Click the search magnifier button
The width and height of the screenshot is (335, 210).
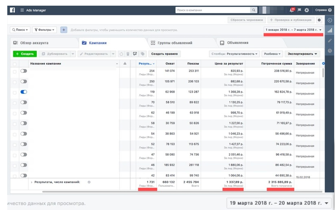pos(254,10)
